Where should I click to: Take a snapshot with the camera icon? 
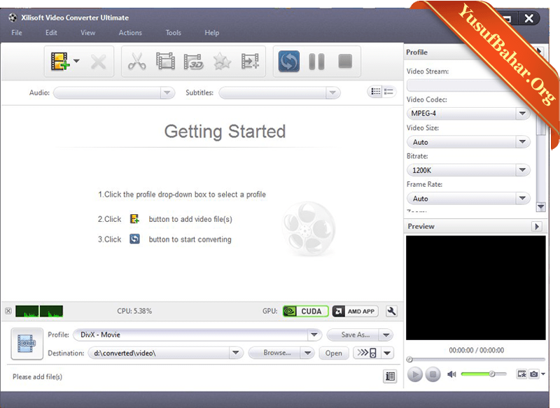533,374
